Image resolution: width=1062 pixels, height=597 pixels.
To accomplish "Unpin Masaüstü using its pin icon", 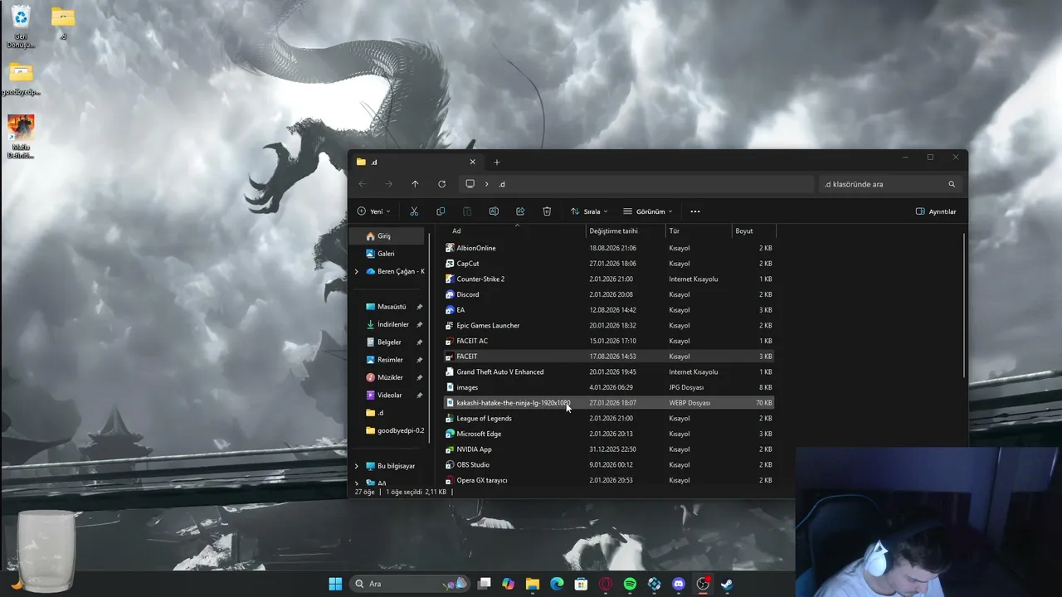I will [x=419, y=307].
